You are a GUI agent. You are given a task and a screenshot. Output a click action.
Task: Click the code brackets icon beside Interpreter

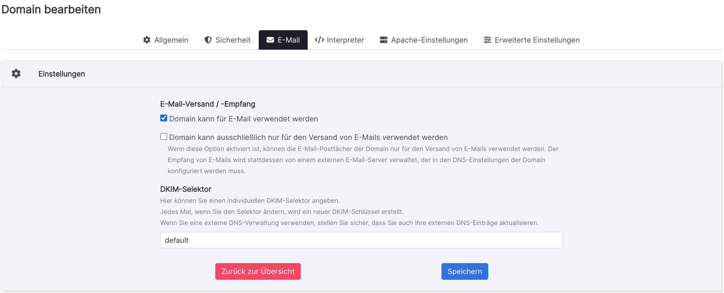(319, 40)
